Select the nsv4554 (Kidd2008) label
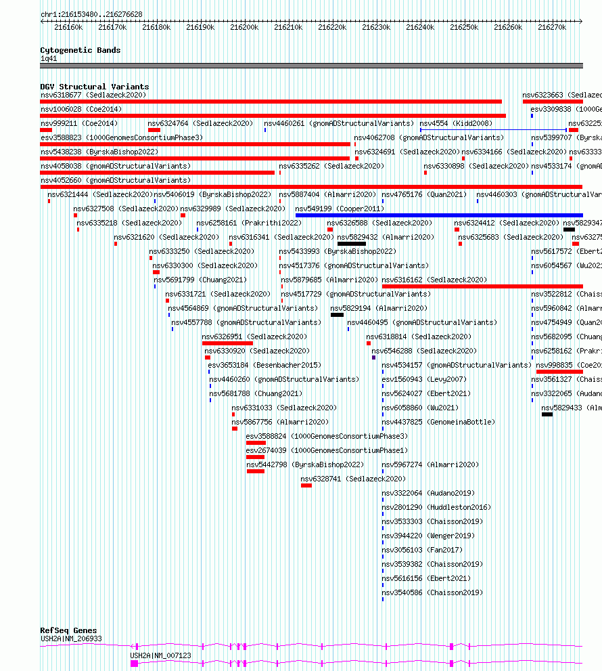 [456, 123]
